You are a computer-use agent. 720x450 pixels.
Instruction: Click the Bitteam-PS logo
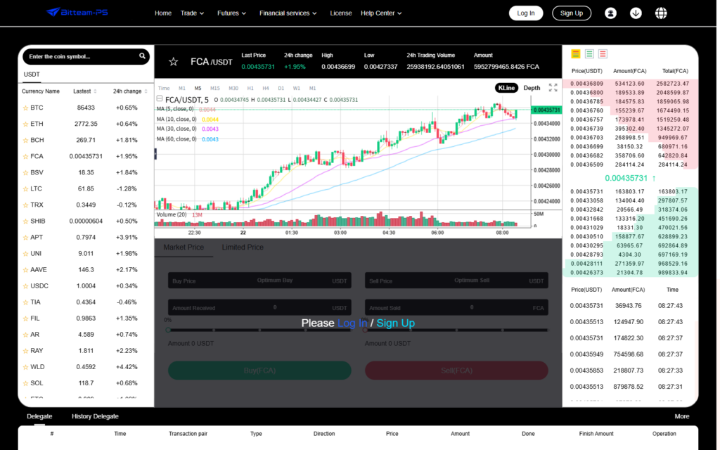pyautogui.click(x=77, y=12)
